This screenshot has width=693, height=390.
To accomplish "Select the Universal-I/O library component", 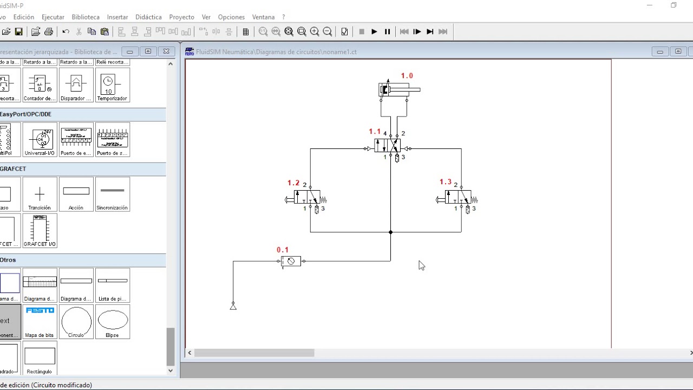I will click(x=40, y=140).
